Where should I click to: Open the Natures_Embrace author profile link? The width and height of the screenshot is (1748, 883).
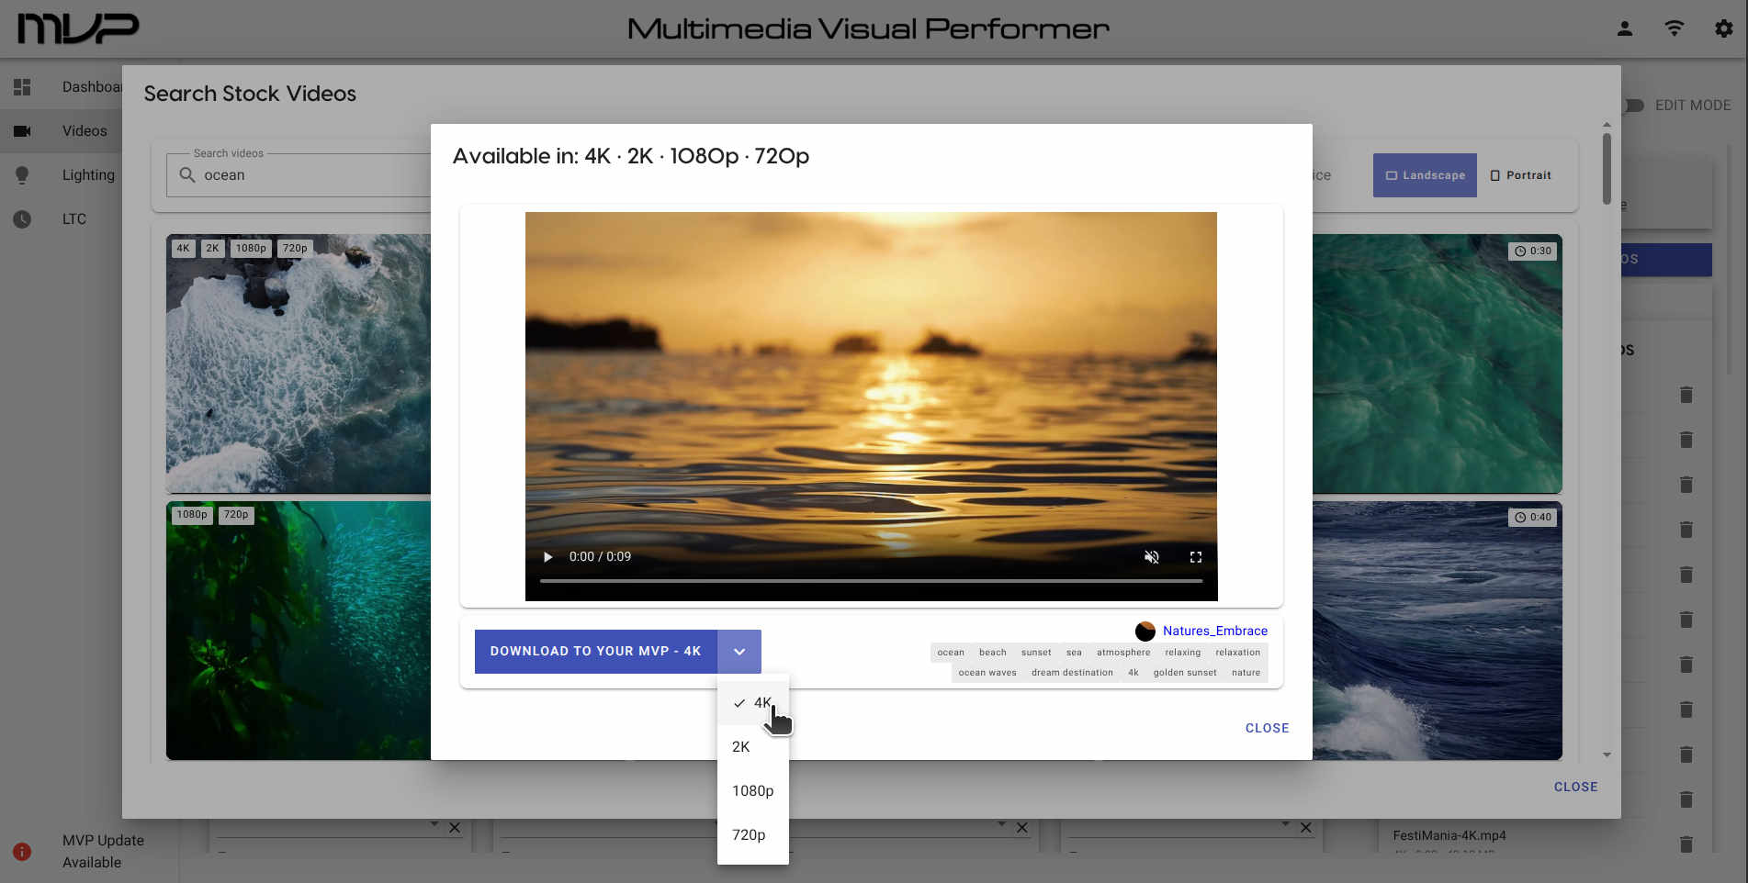pos(1215,631)
